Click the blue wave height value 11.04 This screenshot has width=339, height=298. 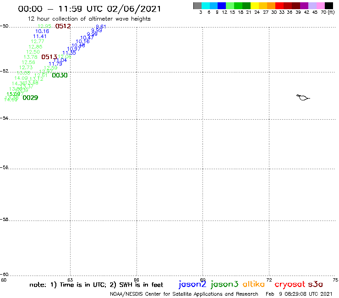point(60,60)
